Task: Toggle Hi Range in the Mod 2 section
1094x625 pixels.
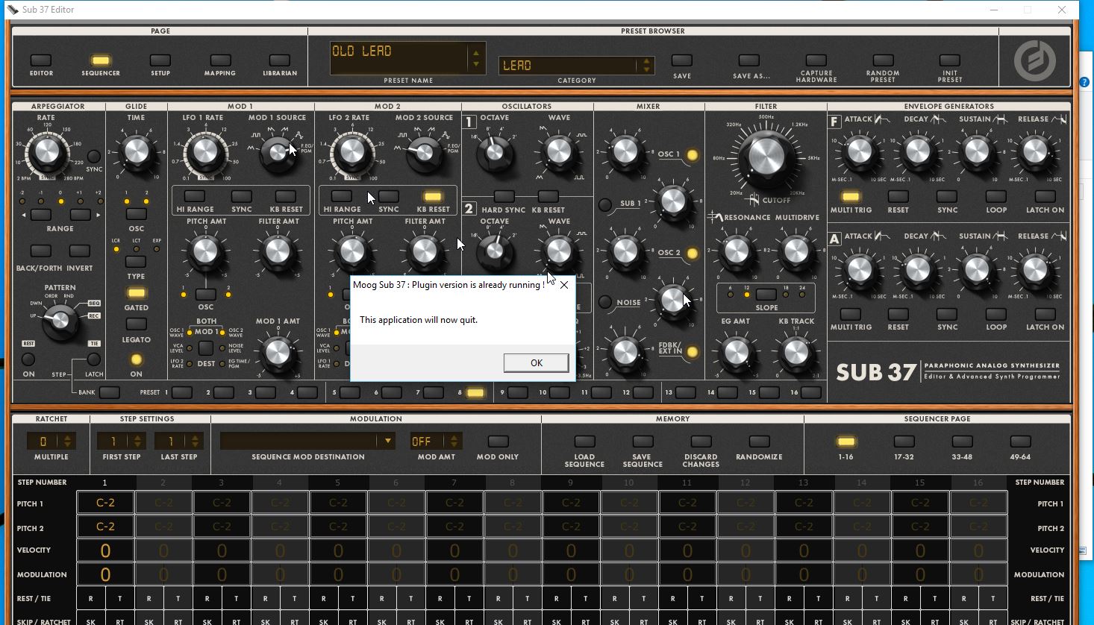Action: tap(342, 196)
